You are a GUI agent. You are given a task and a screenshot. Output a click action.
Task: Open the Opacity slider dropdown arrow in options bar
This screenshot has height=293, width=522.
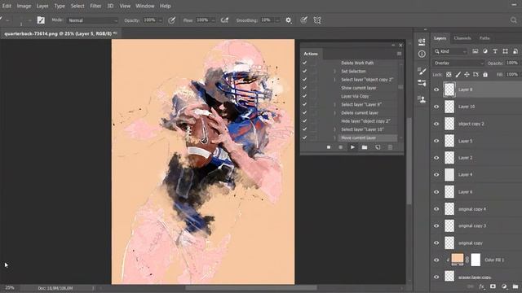[160, 20]
